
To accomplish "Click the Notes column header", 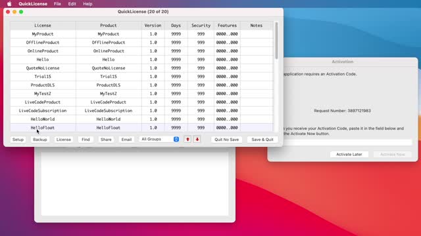I will [x=257, y=26].
